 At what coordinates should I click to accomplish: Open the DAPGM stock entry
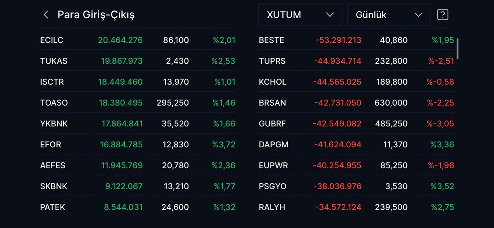[x=357, y=144]
